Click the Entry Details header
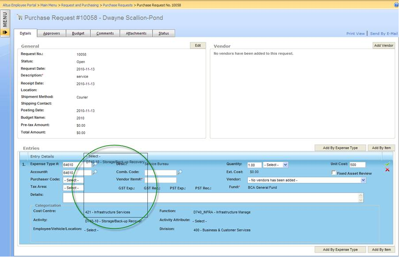The width and height of the screenshot is (400, 257). click(x=42, y=156)
